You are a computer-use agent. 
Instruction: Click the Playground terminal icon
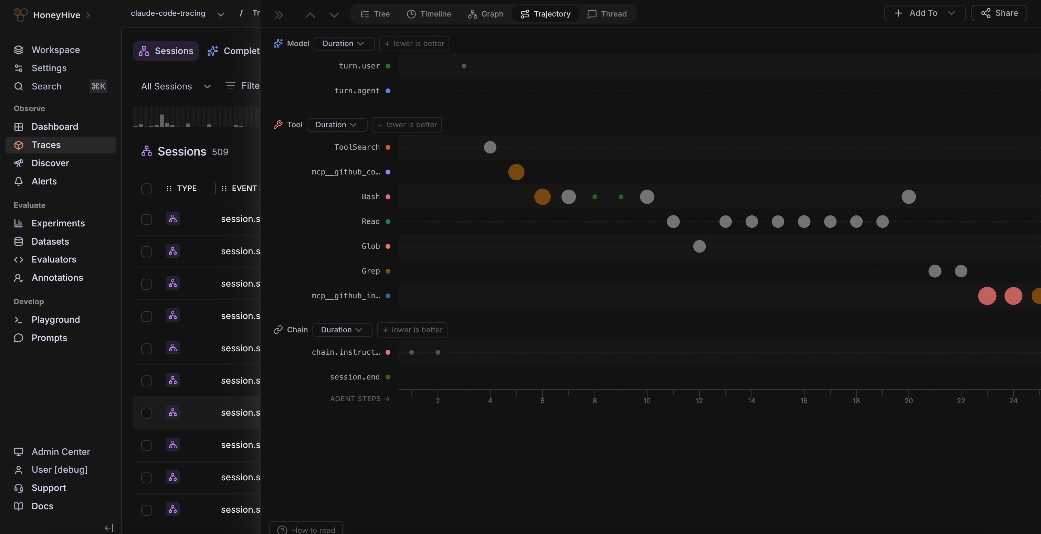coord(19,320)
